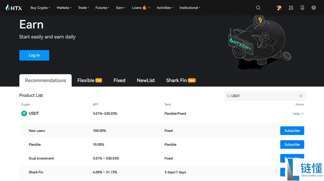Click the app download phone icon
This screenshot has width=324, height=181.
click(302, 8)
